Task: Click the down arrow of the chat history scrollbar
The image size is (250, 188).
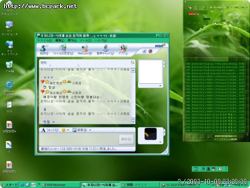Action: pyautogui.click(x=133, y=122)
